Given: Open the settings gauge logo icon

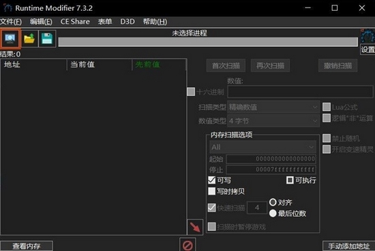Looking at the screenshot, I should tap(367, 36).
